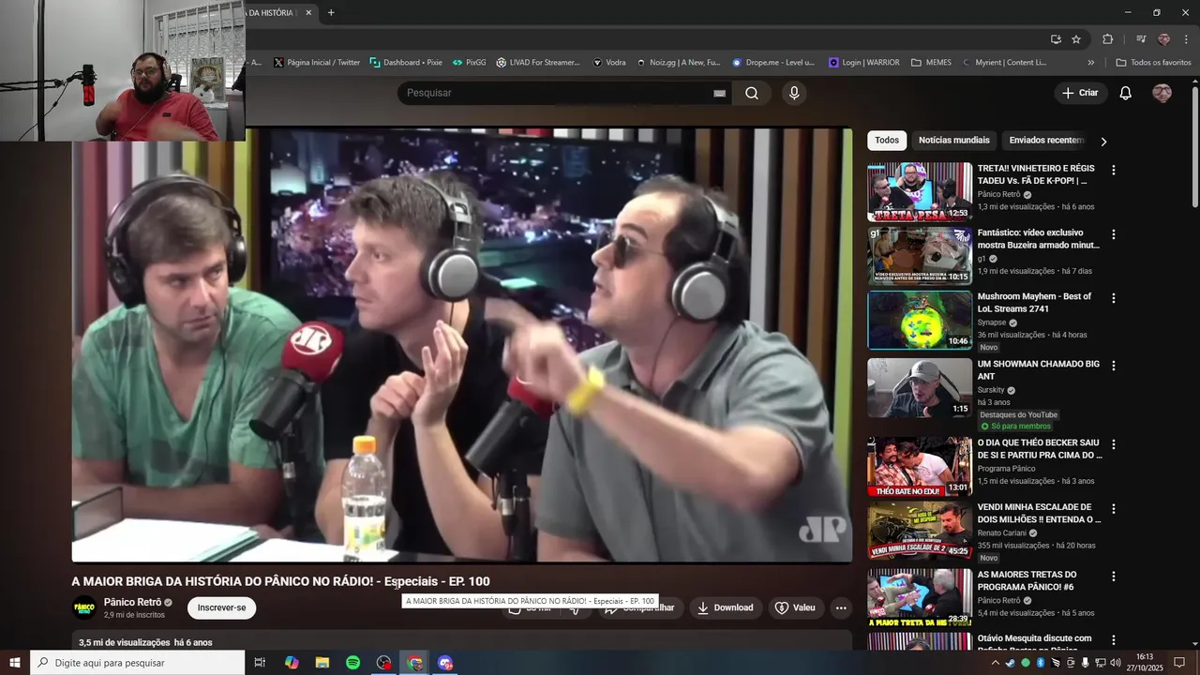
Task: Open Bluetooth tray icon
Action: point(1040,663)
